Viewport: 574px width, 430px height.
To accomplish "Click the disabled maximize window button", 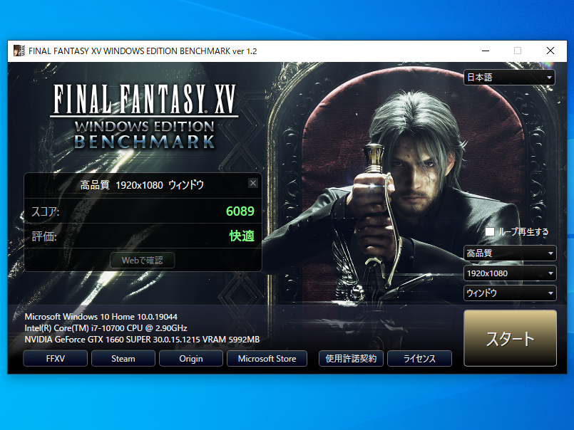I will pyautogui.click(x=518, y=51).
